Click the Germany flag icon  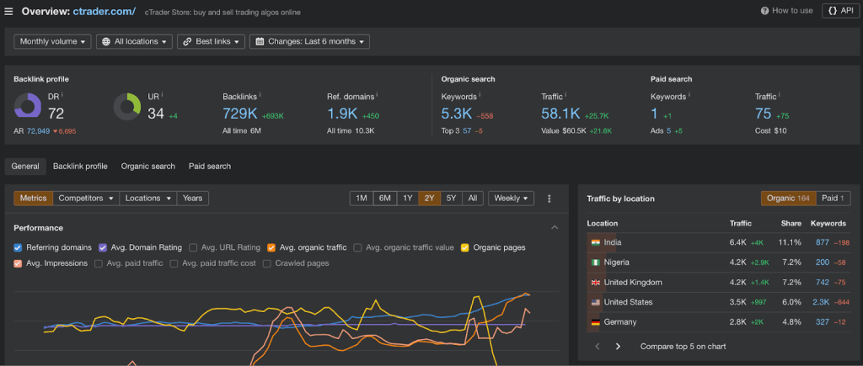pos(596,322)
